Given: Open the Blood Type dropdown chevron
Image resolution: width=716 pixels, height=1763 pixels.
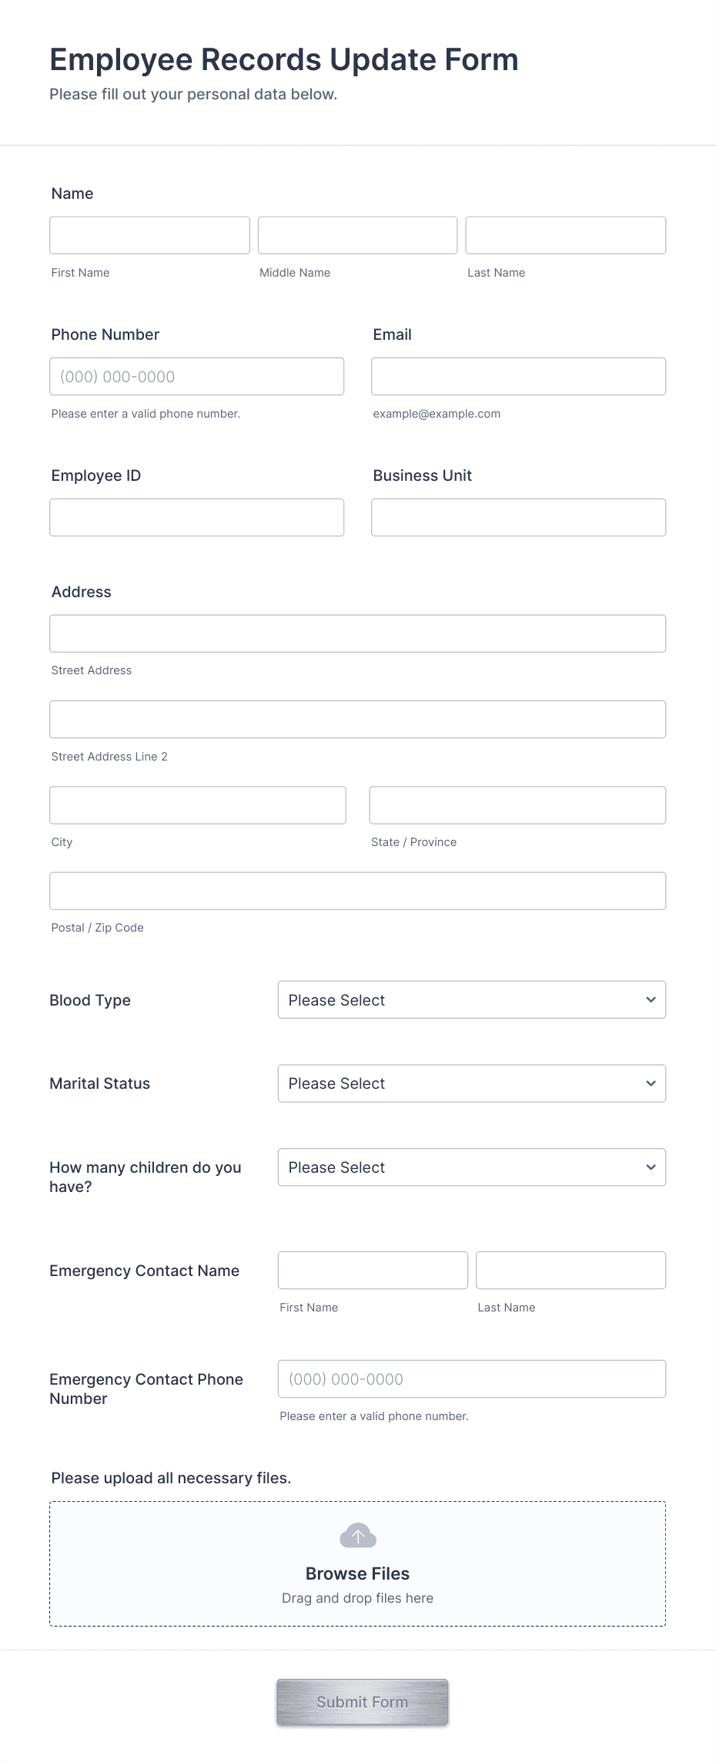Looking at the screenshot, I should tap(649, 999).
